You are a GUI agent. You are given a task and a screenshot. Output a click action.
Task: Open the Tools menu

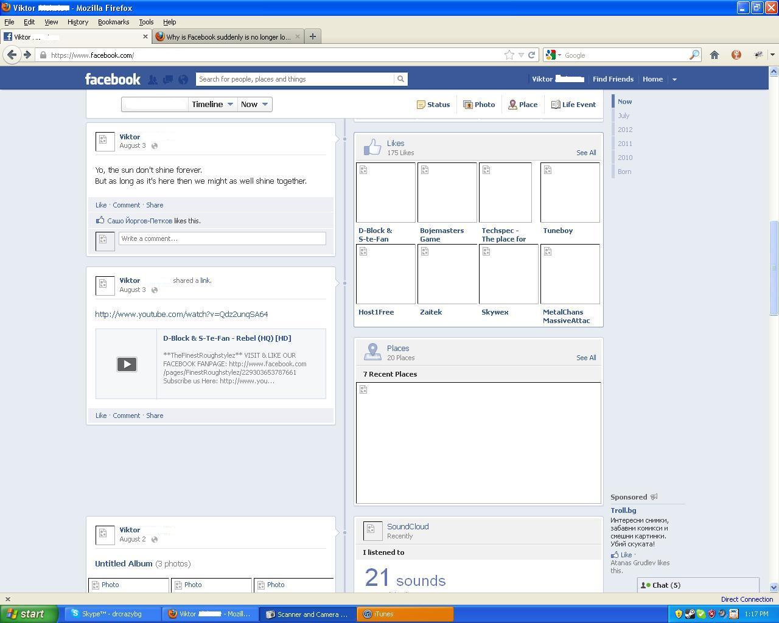coord(146,22)
